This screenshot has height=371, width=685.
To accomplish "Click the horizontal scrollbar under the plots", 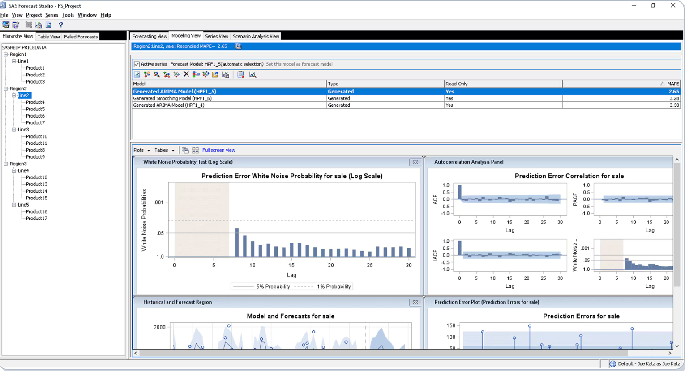I will tap(403, 353).
